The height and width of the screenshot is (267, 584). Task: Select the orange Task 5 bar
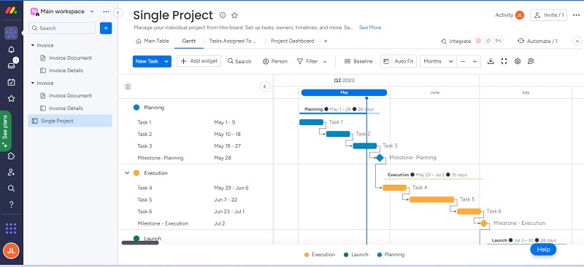[431, 199]
